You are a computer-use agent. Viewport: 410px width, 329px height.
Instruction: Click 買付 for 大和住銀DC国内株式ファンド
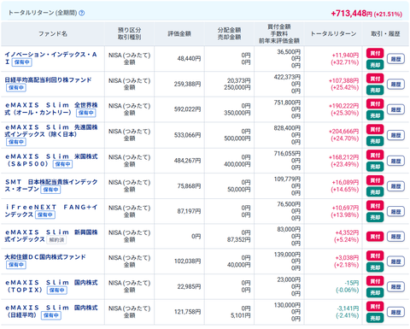375,256
